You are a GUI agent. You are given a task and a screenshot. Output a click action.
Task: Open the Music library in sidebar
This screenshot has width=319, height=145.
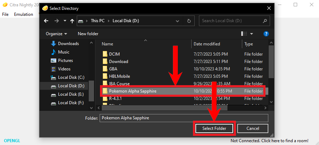coord(63,52)
